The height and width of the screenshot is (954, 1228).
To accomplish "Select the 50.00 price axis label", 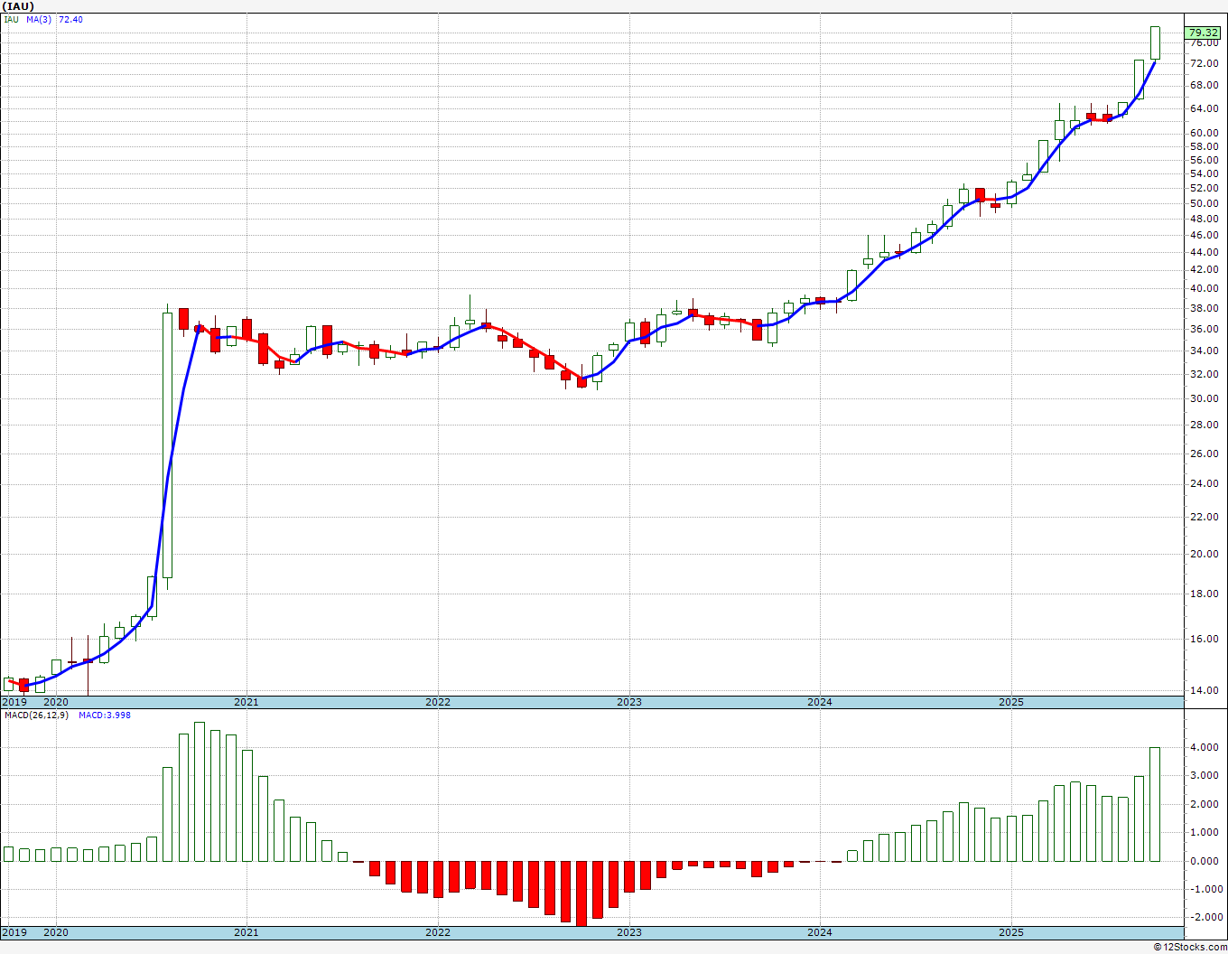I will (1204, 204).
